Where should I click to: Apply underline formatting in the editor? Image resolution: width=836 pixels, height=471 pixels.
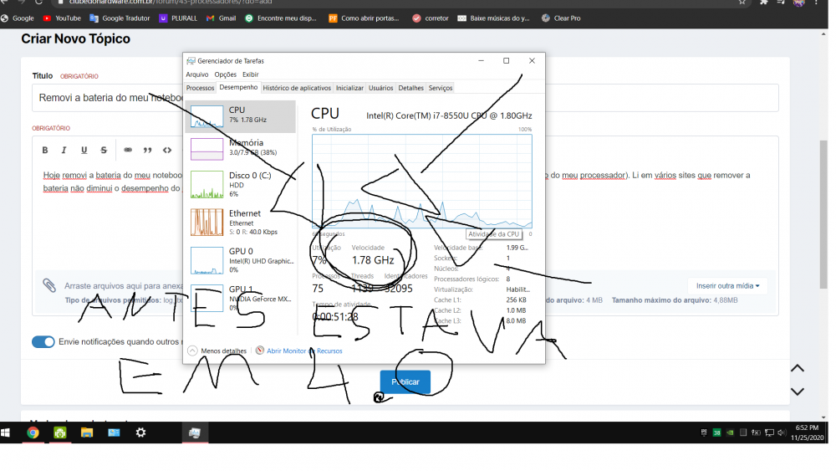(84, 151)
